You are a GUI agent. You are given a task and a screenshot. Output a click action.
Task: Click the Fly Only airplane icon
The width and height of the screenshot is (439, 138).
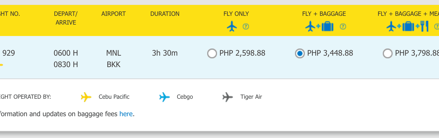click(232, 26)
